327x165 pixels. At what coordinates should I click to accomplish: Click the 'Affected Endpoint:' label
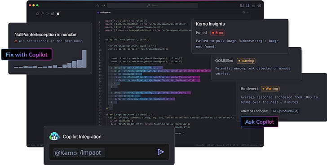tap(254, 111)
